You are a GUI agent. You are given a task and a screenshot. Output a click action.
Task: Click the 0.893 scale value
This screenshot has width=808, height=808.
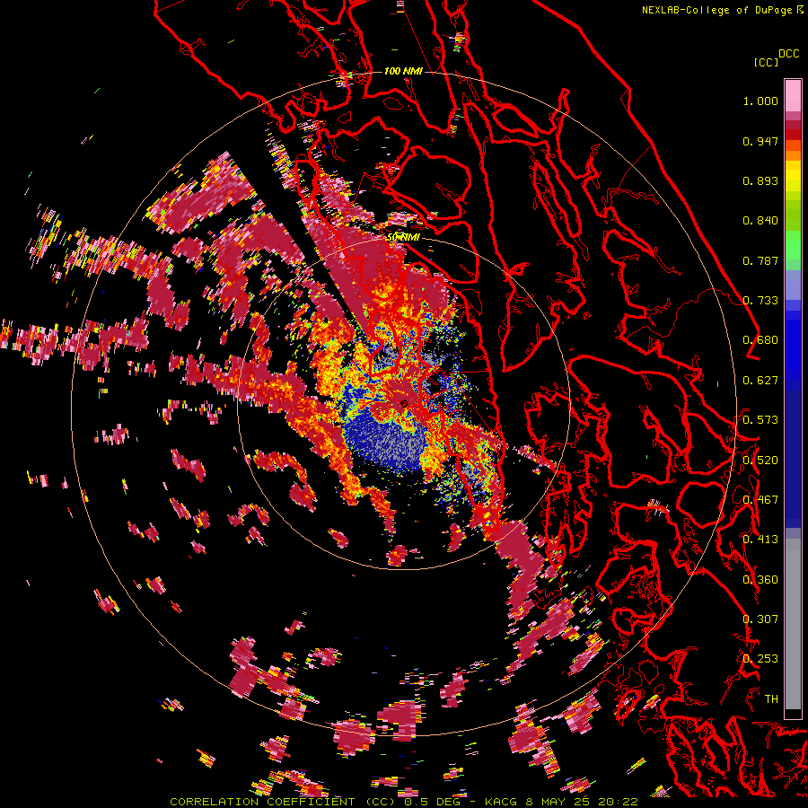click(x=760, y=180)
